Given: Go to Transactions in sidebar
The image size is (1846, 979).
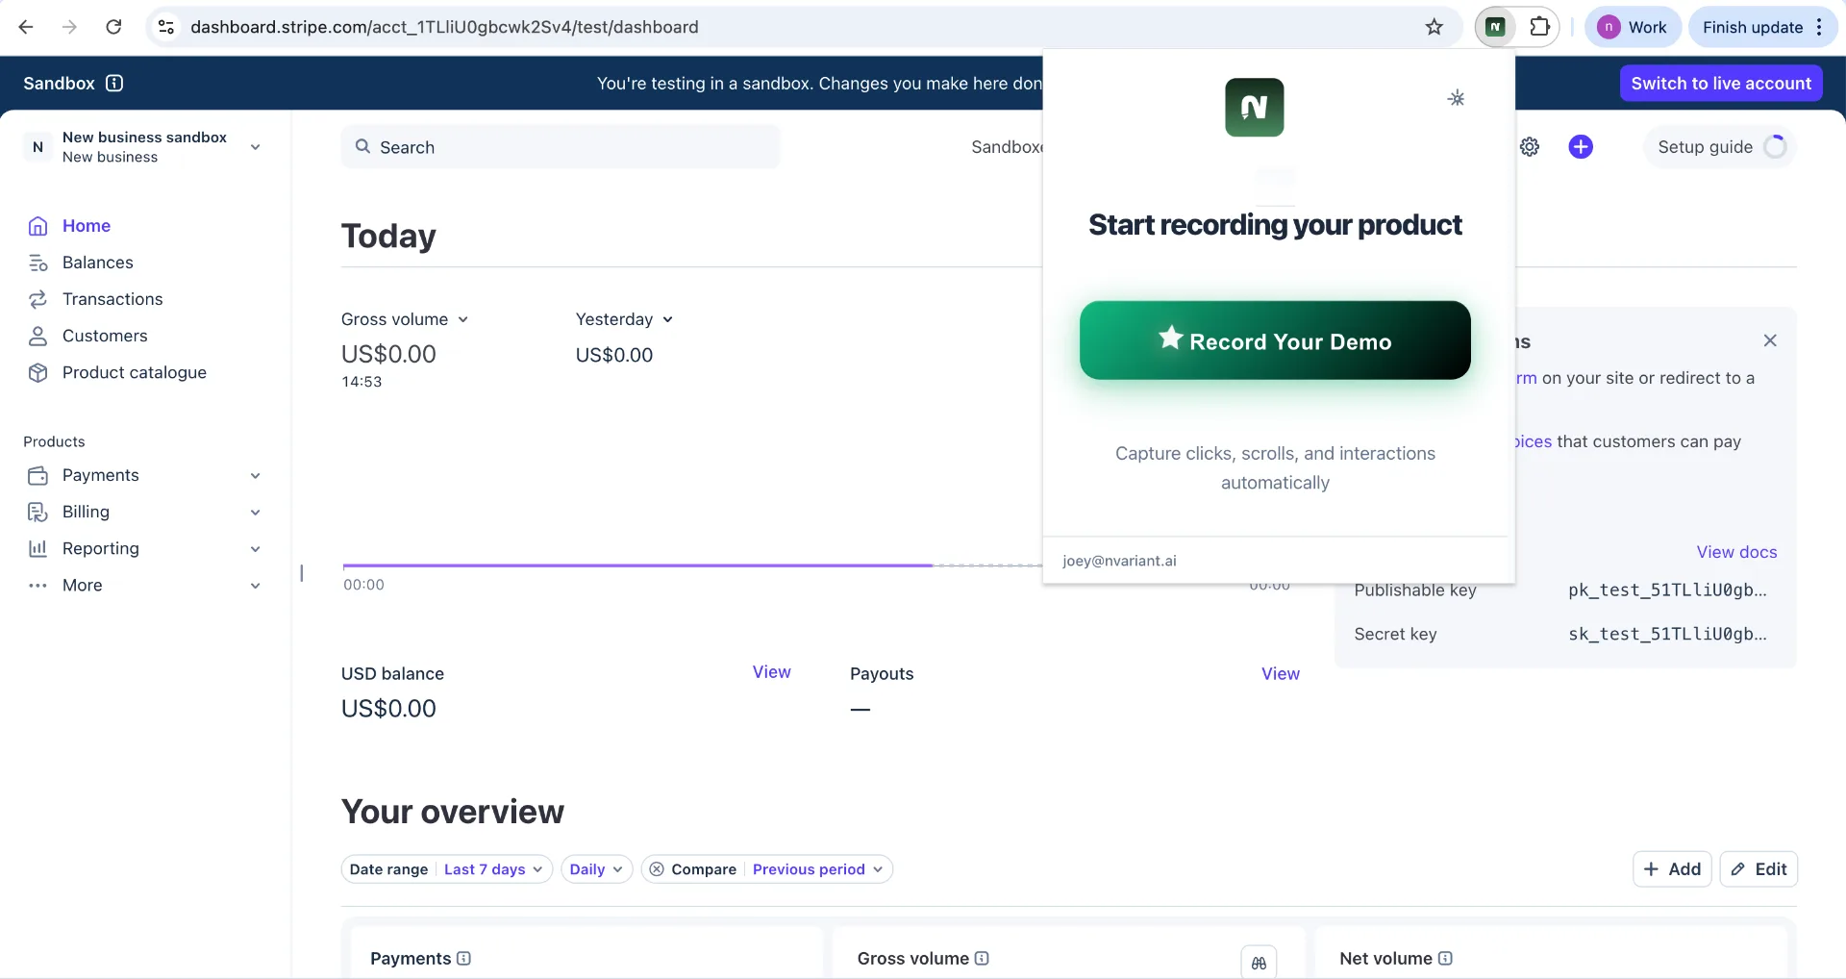Looking at the screenshot, I should [x=112, y=299].
